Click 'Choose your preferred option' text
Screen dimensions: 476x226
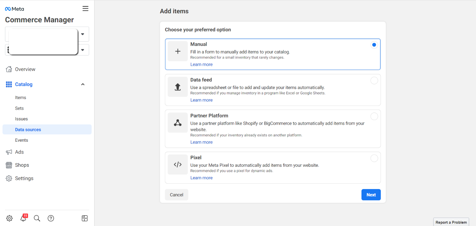coord(198,30)
